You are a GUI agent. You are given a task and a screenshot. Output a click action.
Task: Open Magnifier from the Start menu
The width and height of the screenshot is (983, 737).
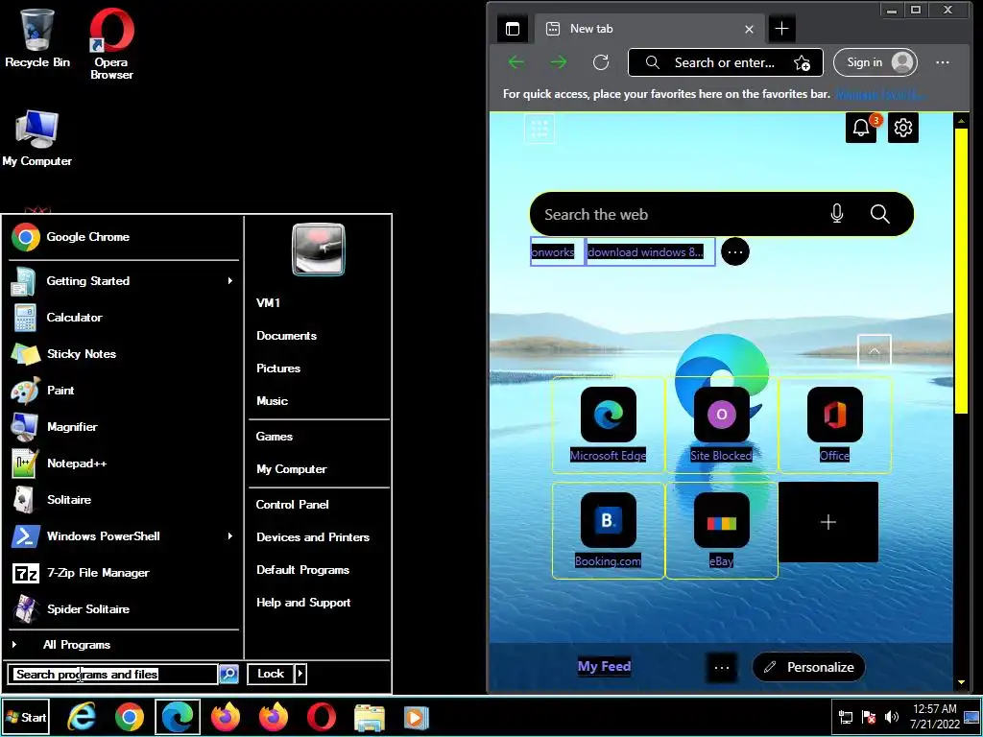point(124,427)
